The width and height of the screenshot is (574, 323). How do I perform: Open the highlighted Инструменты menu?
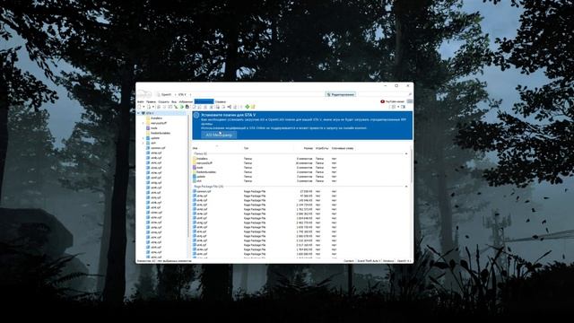point(204,101)
